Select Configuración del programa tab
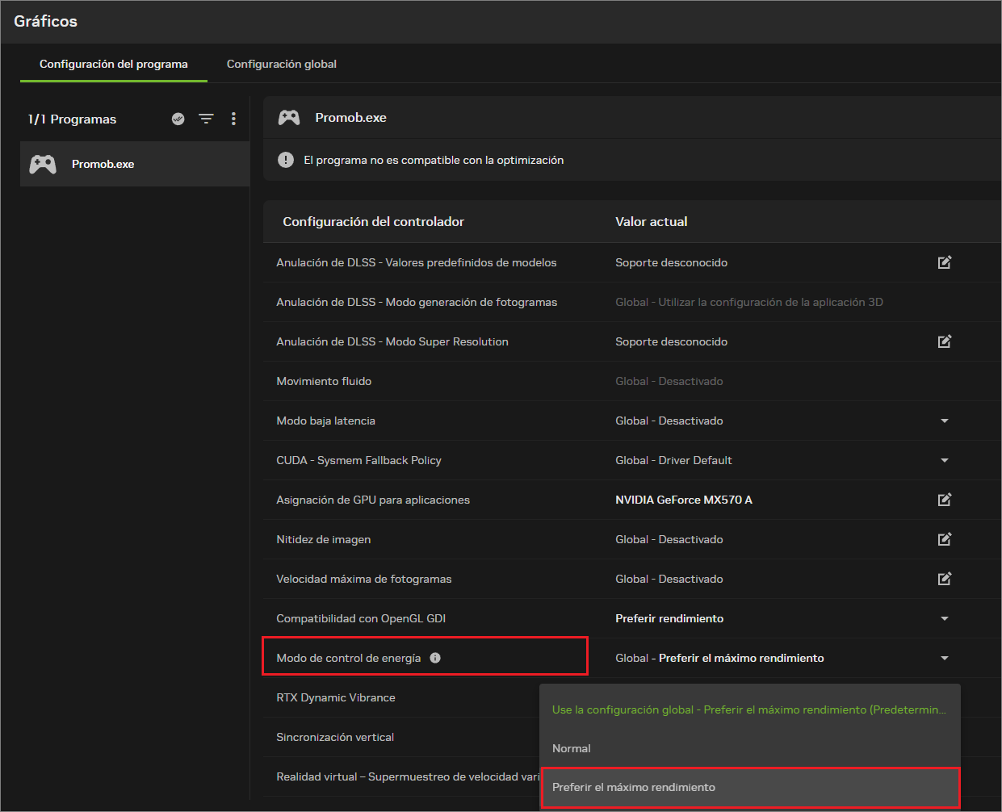This screenshot has width=1002, height=812. (114, 64)
